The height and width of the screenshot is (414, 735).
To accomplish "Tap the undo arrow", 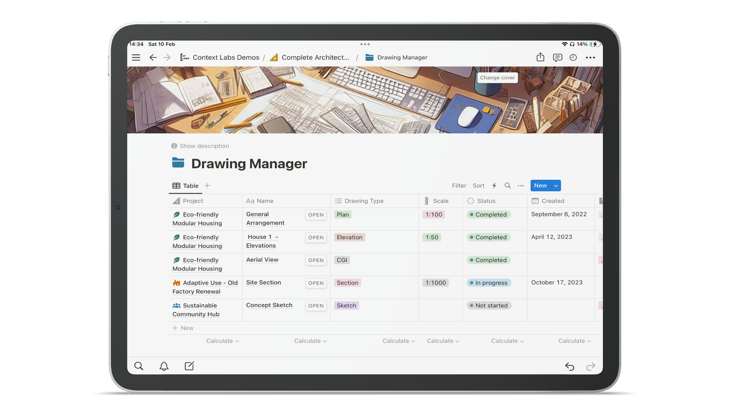I will click(569, 366).
